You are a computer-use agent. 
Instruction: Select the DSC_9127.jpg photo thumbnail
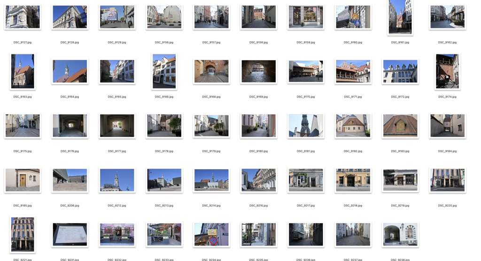coord(23,17)
